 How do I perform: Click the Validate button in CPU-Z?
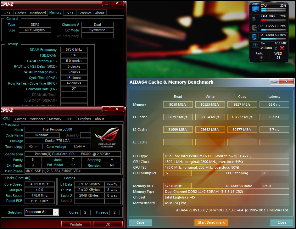[x=76, y=224]
